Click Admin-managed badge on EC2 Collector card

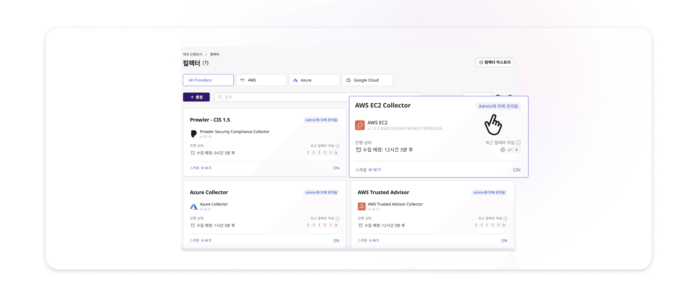click(x=498, y=106)
